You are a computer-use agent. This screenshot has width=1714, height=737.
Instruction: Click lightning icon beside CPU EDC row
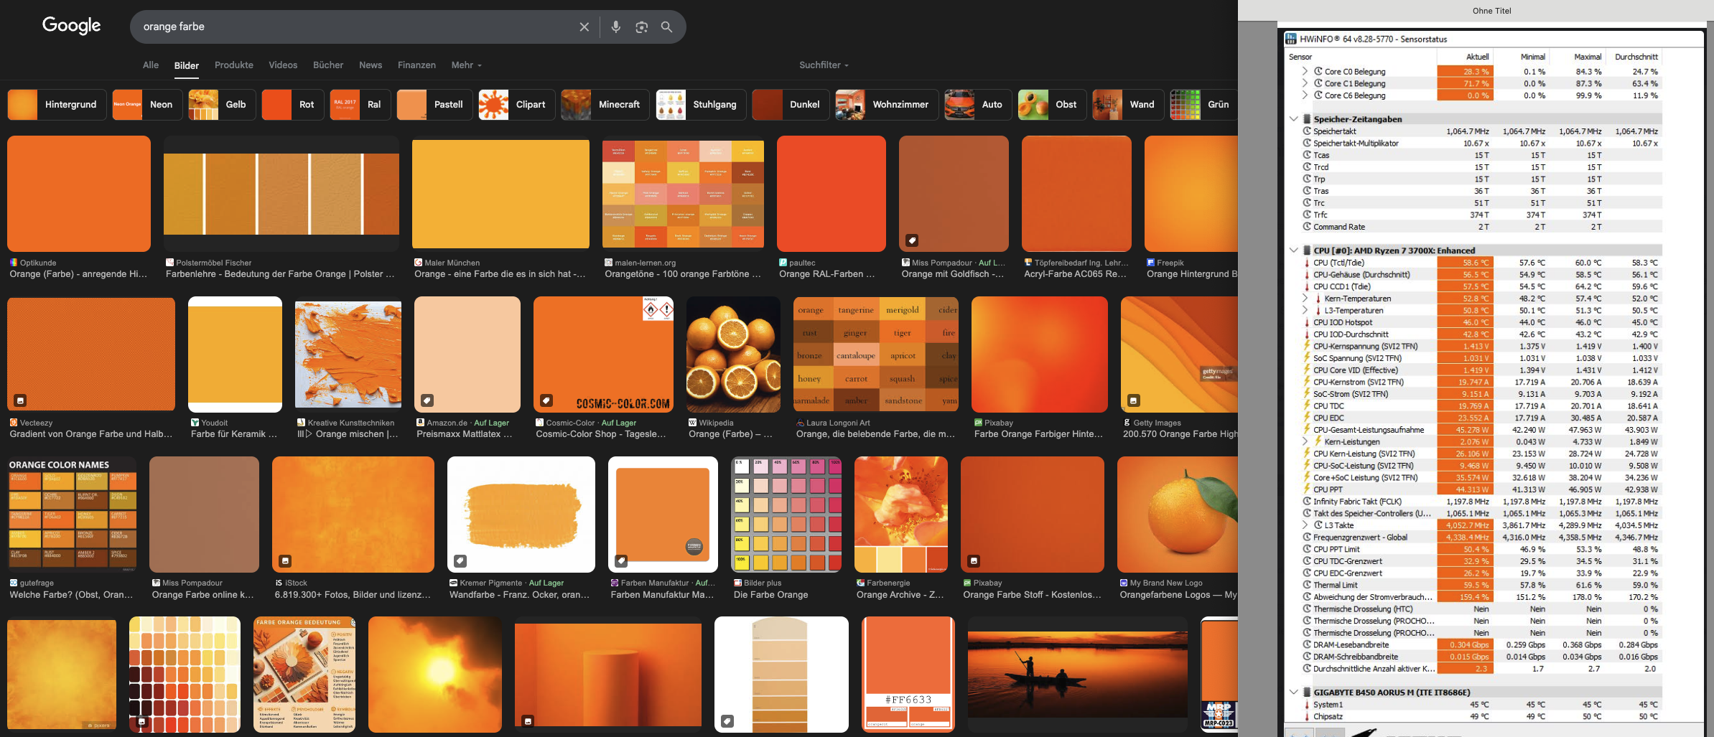point(1307,418)
